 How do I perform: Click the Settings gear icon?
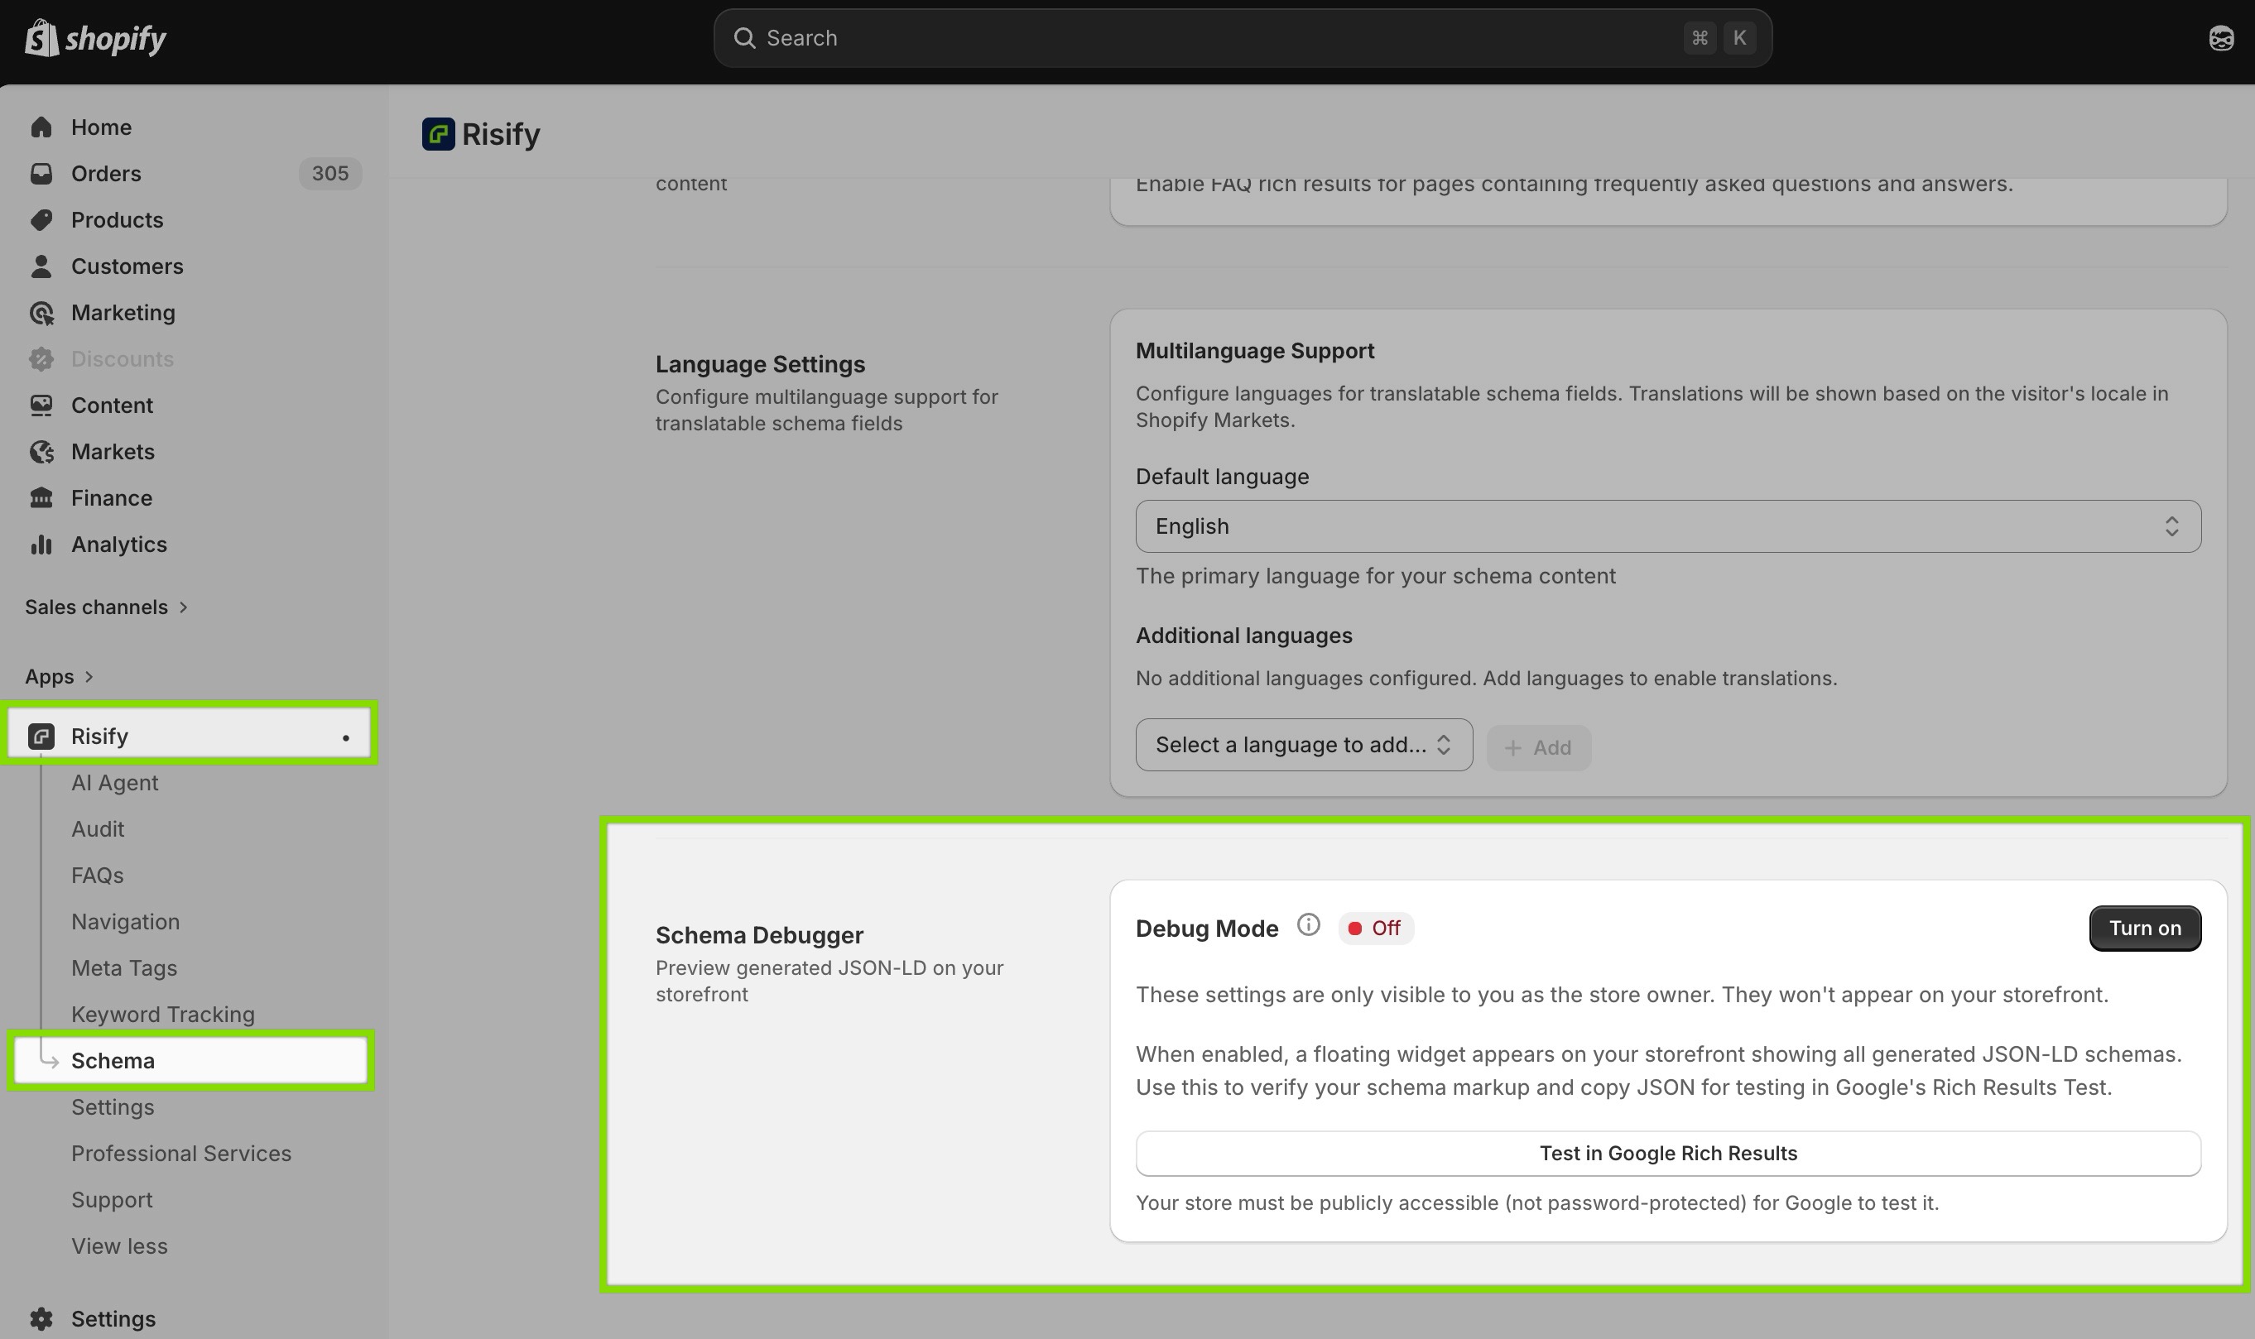(41, 1319)
